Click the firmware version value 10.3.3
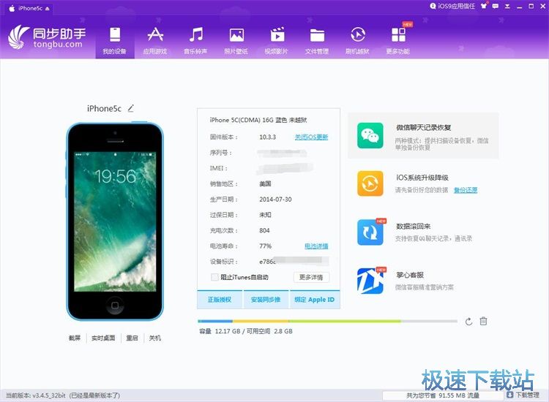This screenshot has height=402, width=549. pyautogui.click(x=267, y=137)
